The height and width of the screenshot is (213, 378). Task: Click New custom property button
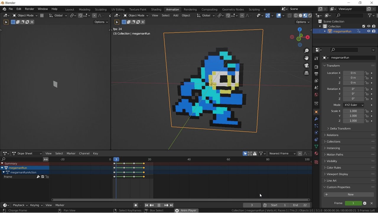coord(349,195)
